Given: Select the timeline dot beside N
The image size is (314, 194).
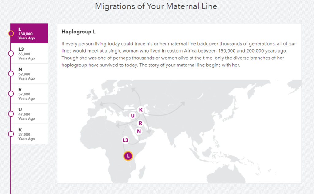Looking at the screenshot, I should coord(11,74).
